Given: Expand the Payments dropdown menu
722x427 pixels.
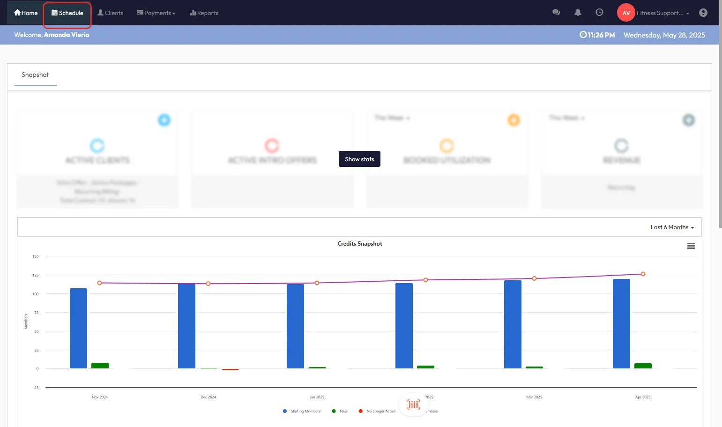Looking at the screenshot, I should coord(156,13).
